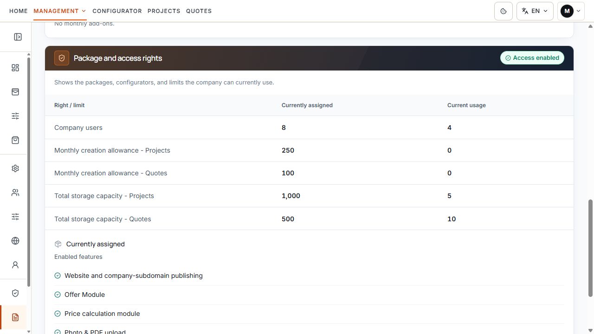This screenshot has width=594, height=334.
Task: Click the sidebar scroll up arrow
Action: coord(28,55)
